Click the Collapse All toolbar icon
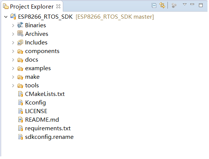This screenshot has width=209, height=159. [154, 6]
